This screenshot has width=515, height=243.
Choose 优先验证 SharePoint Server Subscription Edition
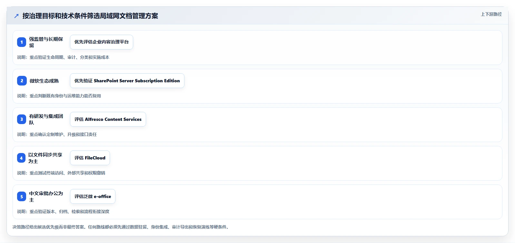127,81
